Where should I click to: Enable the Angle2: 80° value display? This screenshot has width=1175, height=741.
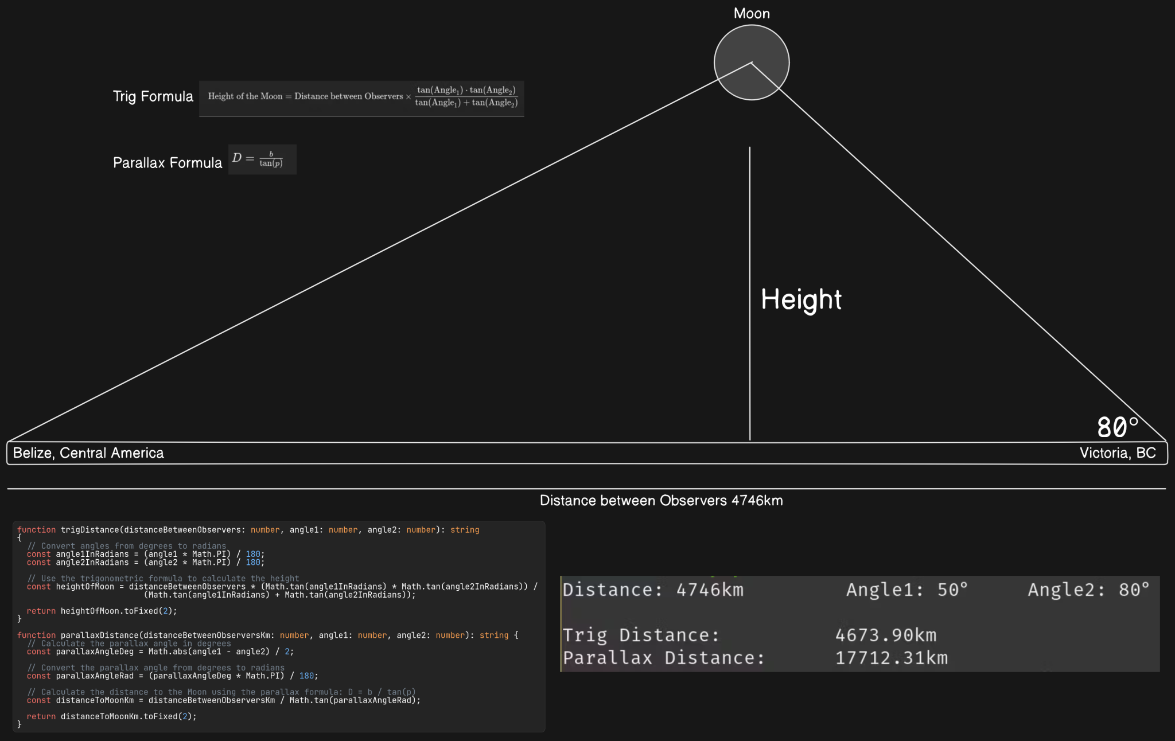point(1087,589)
